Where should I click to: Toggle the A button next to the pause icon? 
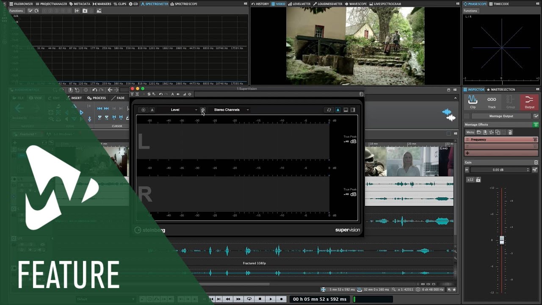(152, 110)
